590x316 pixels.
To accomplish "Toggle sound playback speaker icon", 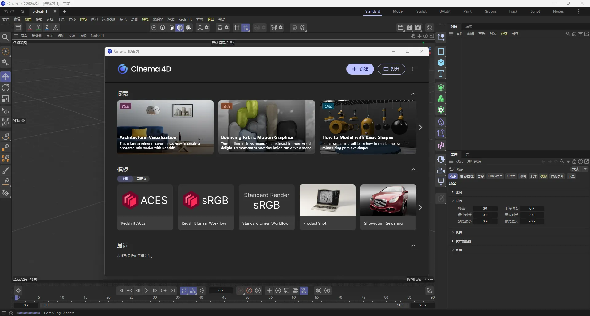I will point(201,291).
